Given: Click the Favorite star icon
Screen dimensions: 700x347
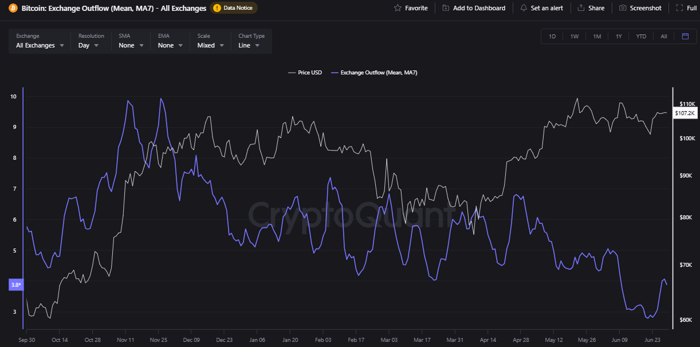Looking at the screenshot, I should [x=398, y=8].
